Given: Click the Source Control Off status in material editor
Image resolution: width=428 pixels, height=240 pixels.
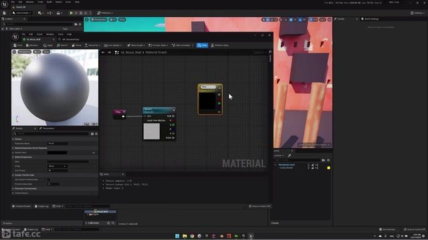Looking at the screenshot, I should (259, 206).
